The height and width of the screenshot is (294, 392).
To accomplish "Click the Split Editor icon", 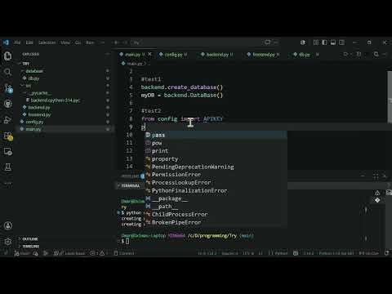I will click(x=359, y=54).
